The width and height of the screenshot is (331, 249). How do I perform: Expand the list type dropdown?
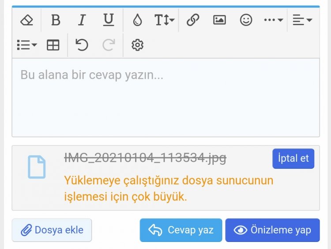[x=27, y=45]
